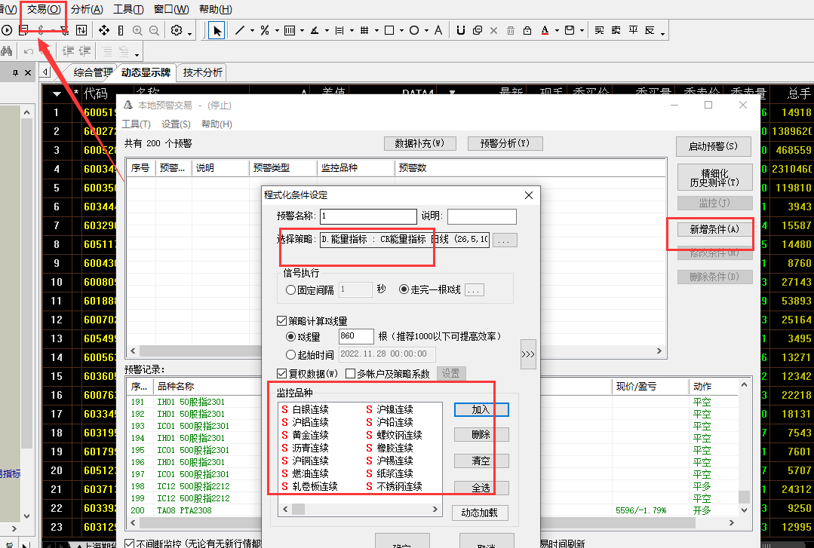Click into the 预警名称 input field
This screenshot has height=548, width=814.
click(x=368, y=217)
